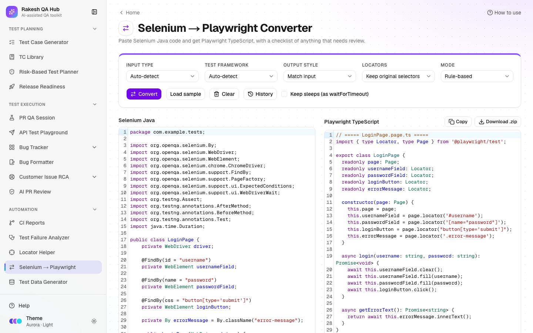The image size is (533, 333).
Task: Collapse the sidebar panel icon
Action: (94, 12)
